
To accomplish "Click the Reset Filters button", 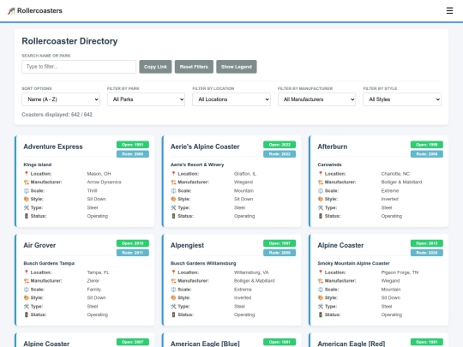I will pos(194,67).
